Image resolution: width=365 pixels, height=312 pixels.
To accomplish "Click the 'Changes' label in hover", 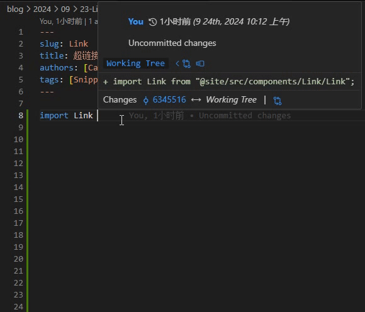I will [x=120, y=100].
